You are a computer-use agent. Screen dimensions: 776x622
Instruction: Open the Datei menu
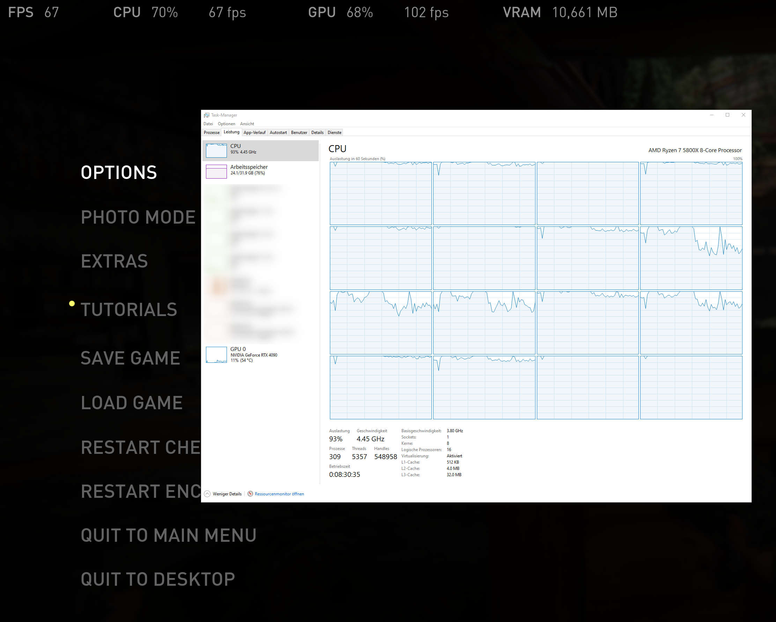[208, 124]
